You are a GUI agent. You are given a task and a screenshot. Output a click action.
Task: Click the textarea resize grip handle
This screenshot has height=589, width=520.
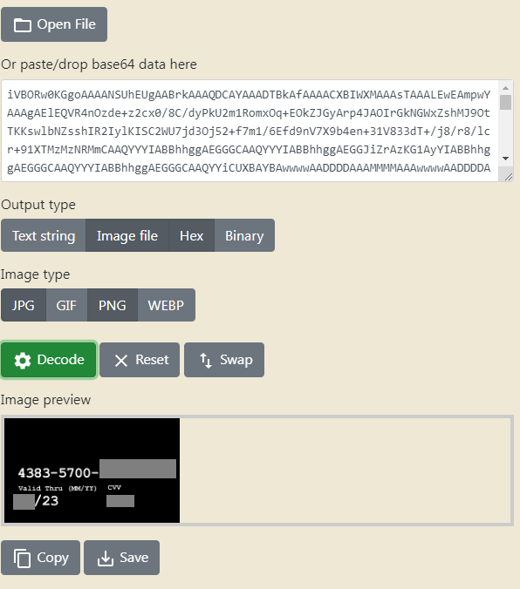(509, 177)
